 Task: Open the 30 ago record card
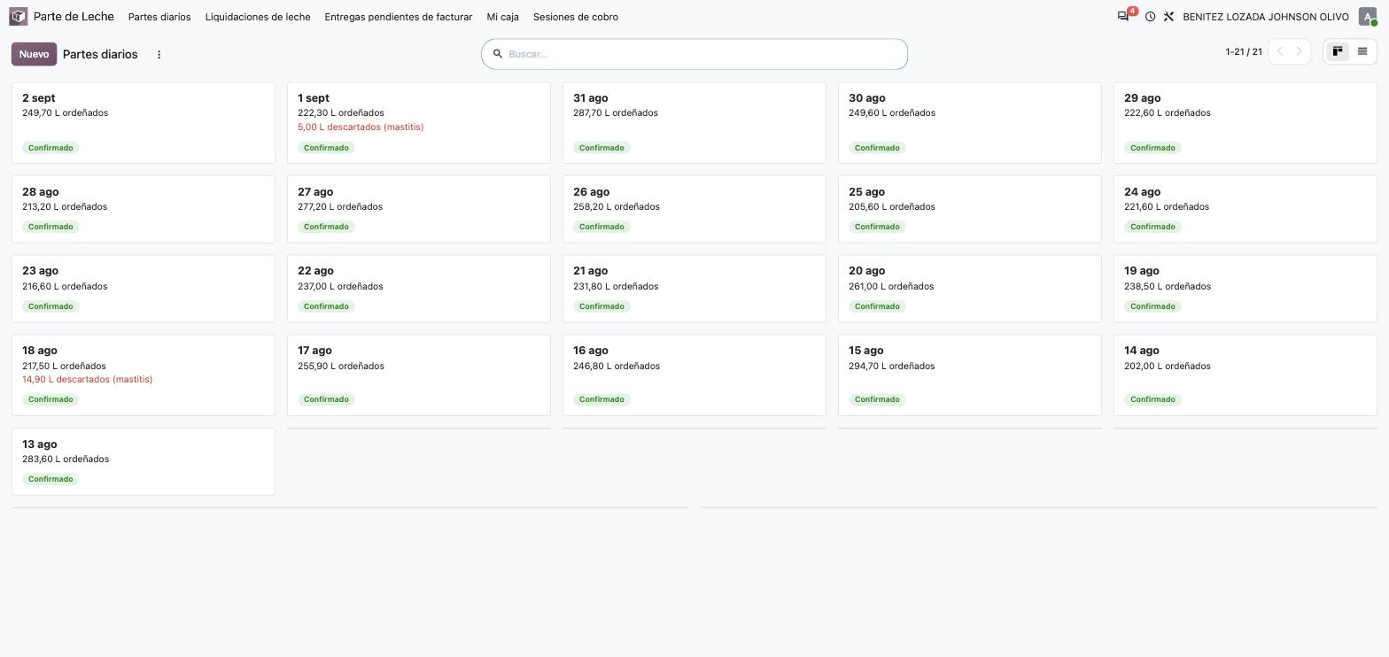(x=970, y=123)
